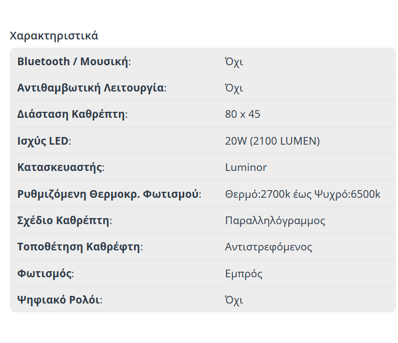
Task: Click the Ψηφιακό Ρολόι label
Action: [60, 300]
